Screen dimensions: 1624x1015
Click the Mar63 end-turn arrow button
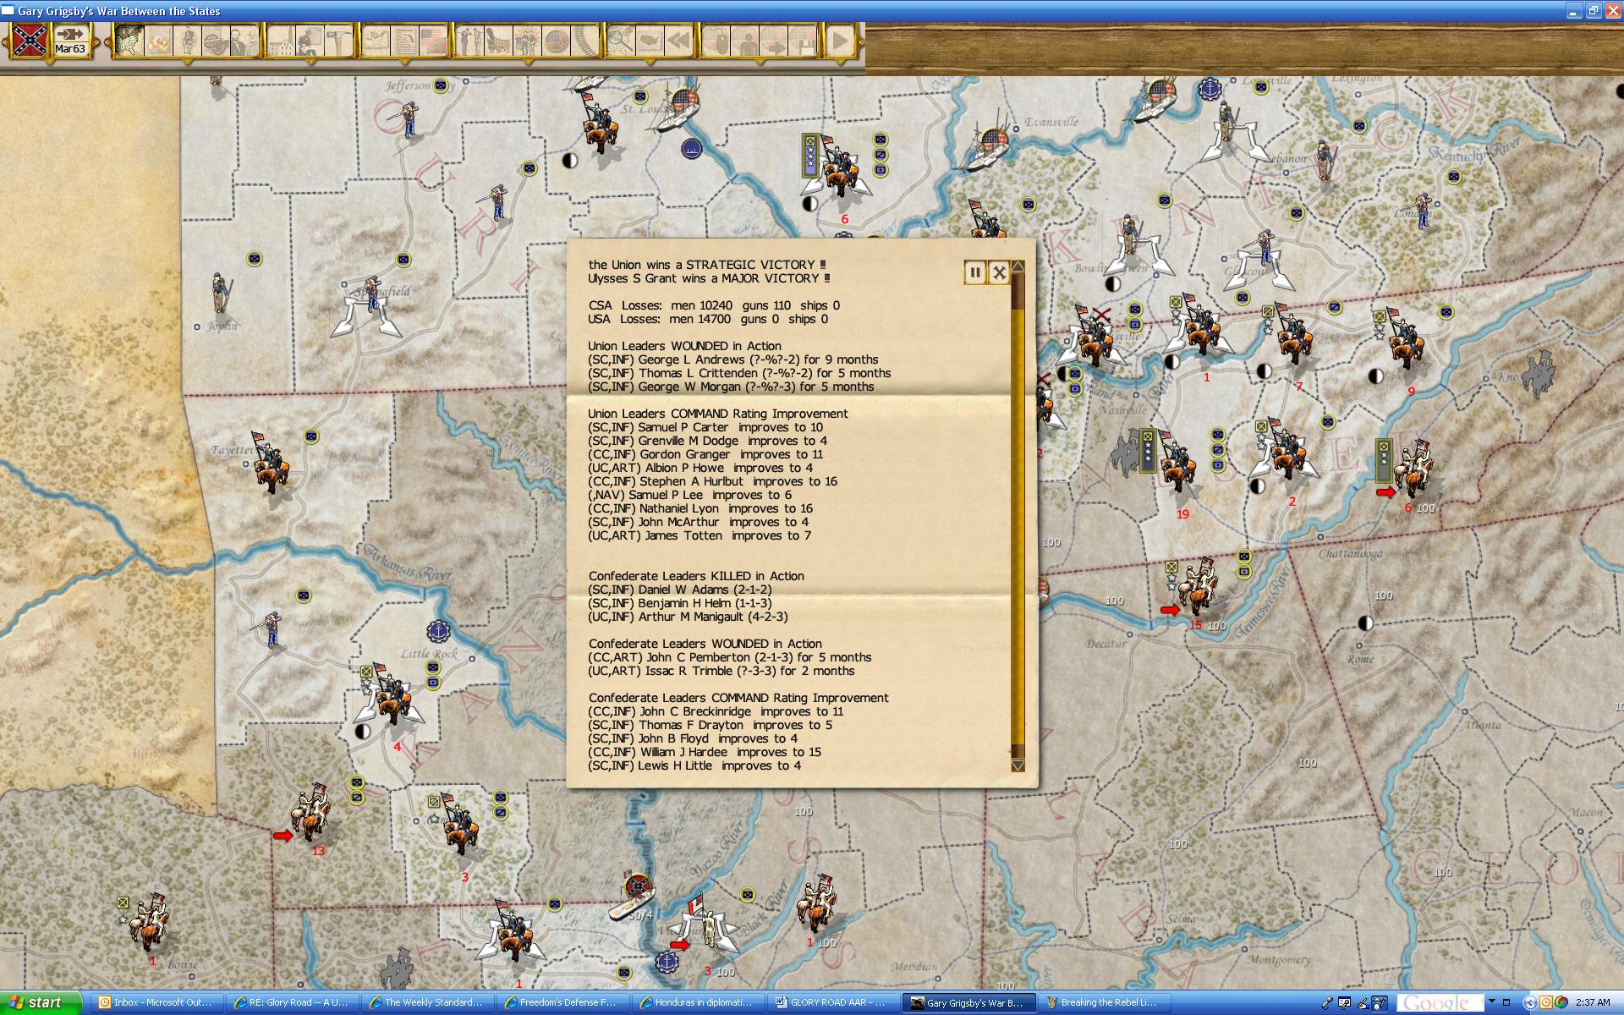click(x=70, y=41)
